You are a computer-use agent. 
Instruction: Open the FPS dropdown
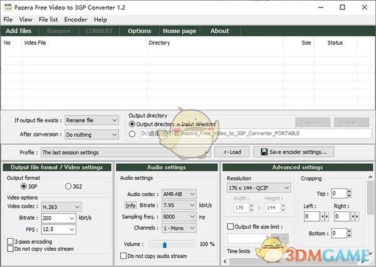pyautogui.click(x=59, y=229)
